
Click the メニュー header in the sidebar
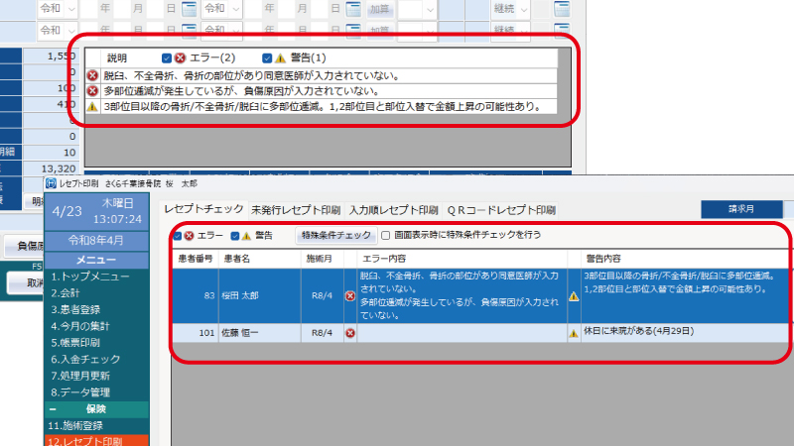click(96, 260)
